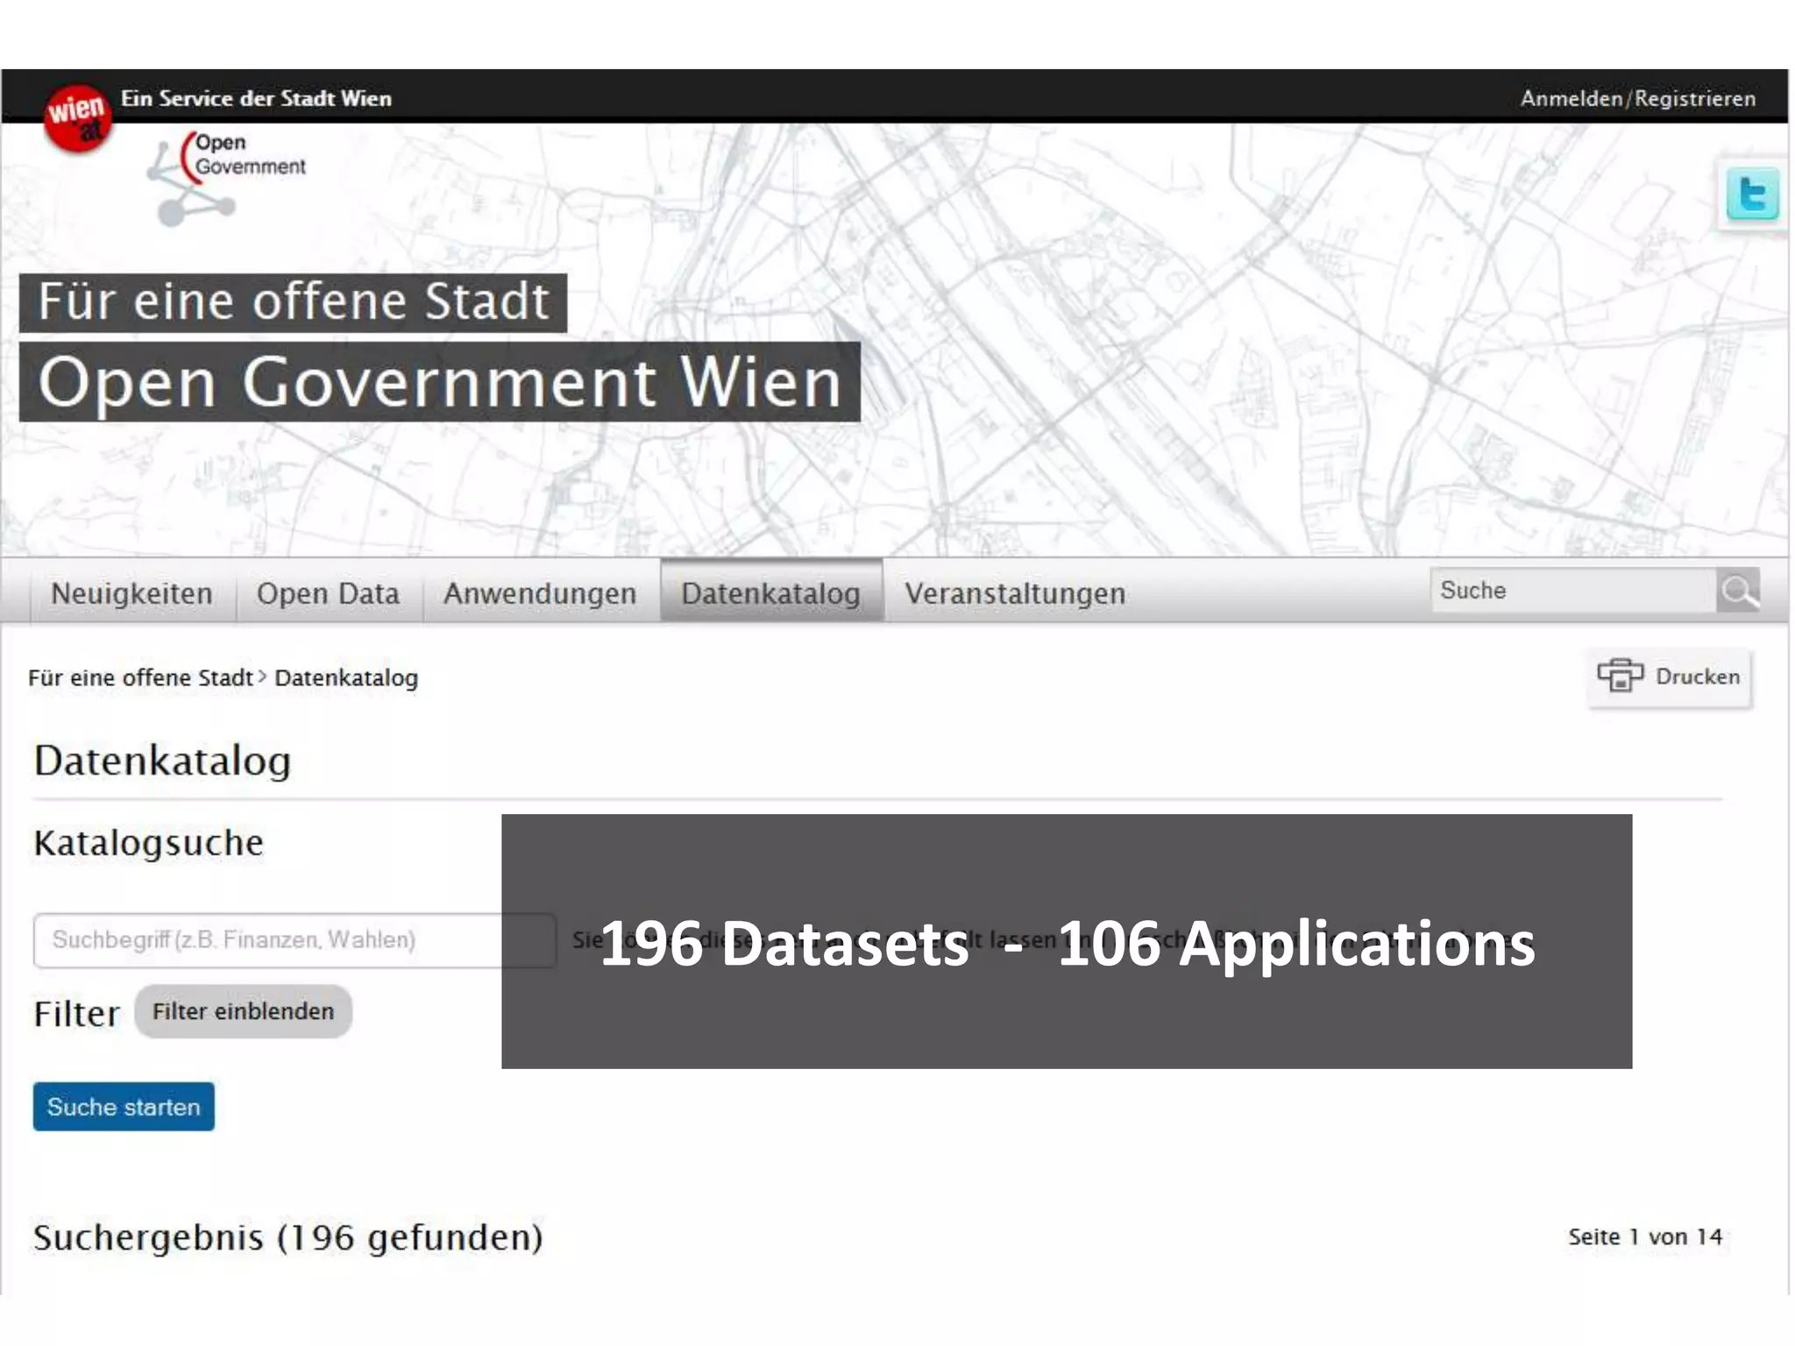
Task: Click Ein Service der Stadt Wien text
Action: pos(256,98)
